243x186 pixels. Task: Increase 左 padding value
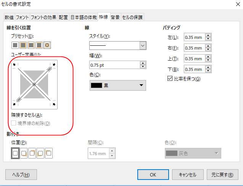pyautogui.click(x=208, y=35)
